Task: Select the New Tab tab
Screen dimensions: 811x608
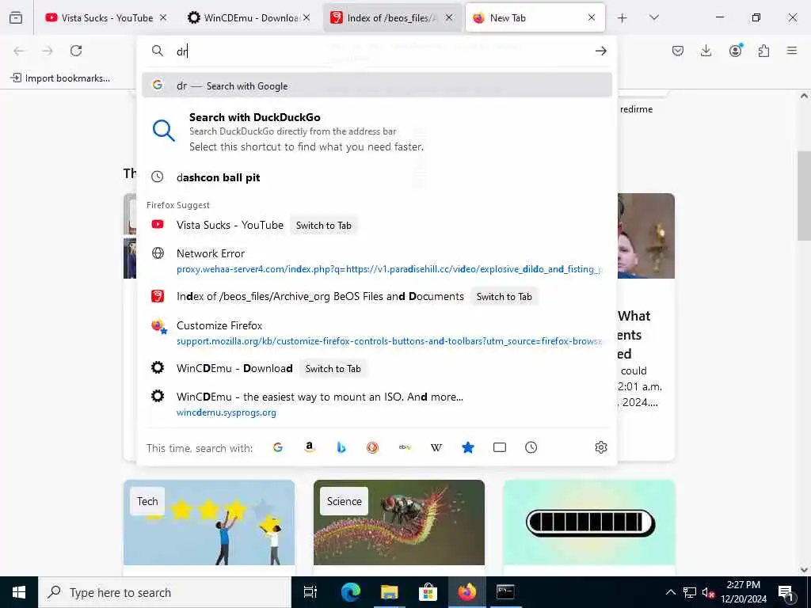Action: click(x=535, y=17)
